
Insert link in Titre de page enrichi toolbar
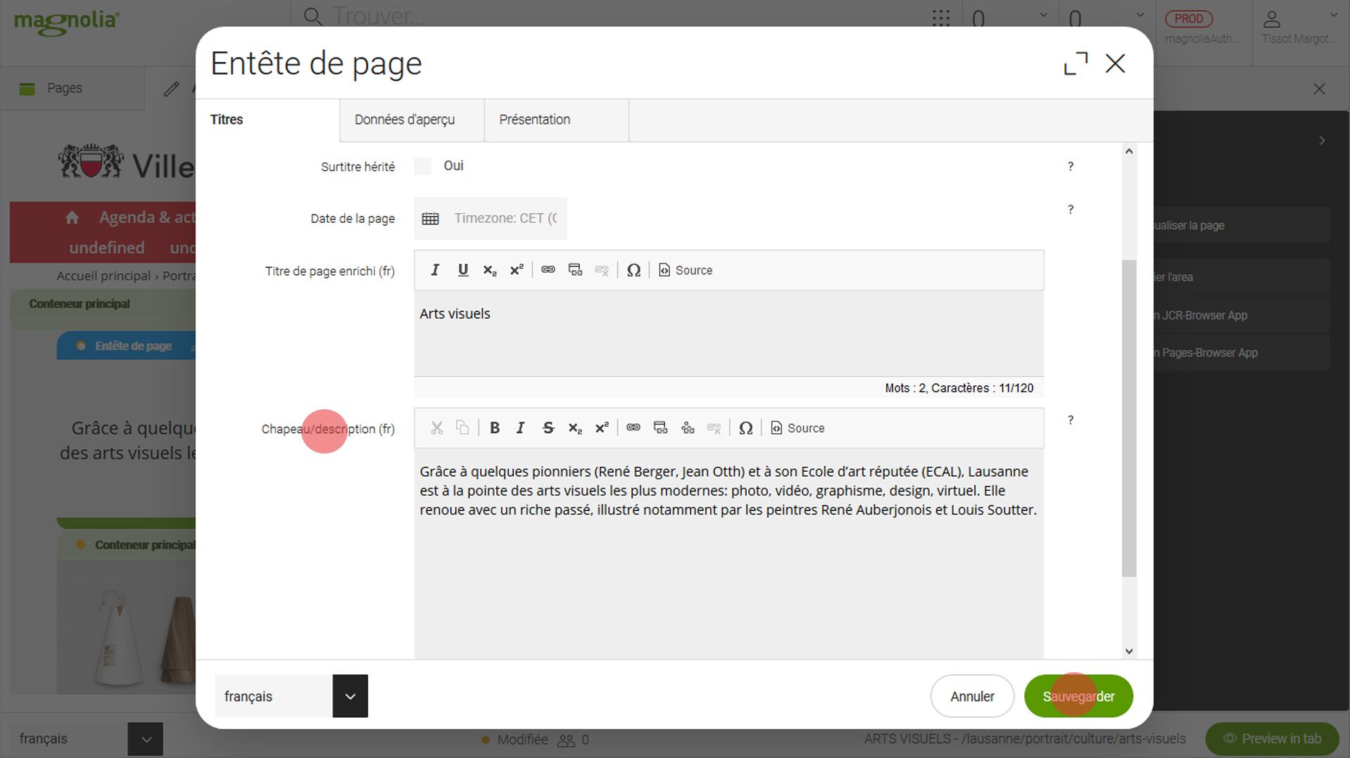[548, 270]
